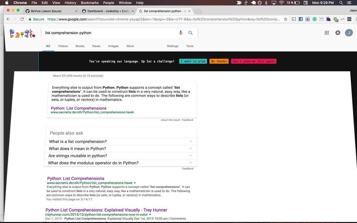
Task: Switch to the Books results tab
Action: coord(80,46)
